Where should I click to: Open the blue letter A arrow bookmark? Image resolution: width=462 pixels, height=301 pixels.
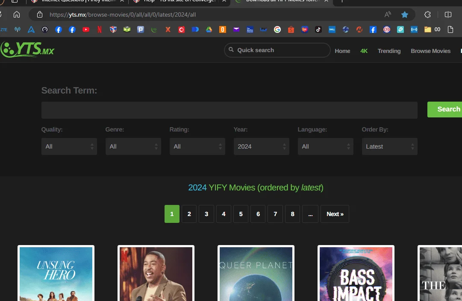point(31,29)
